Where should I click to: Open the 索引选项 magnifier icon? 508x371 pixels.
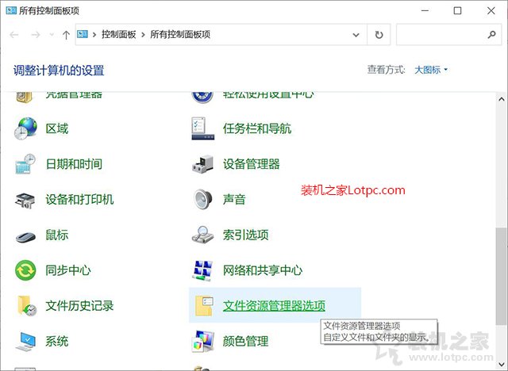[x=203, y=235]
